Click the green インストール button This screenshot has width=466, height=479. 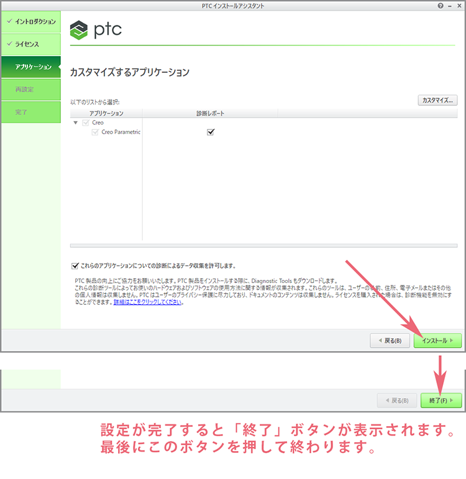click(x=437, y=341)
